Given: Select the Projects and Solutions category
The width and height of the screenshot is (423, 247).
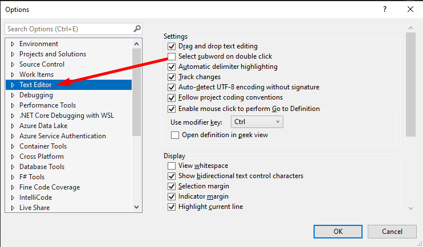Looking at the screenshot, I should [x=52, y=54].
